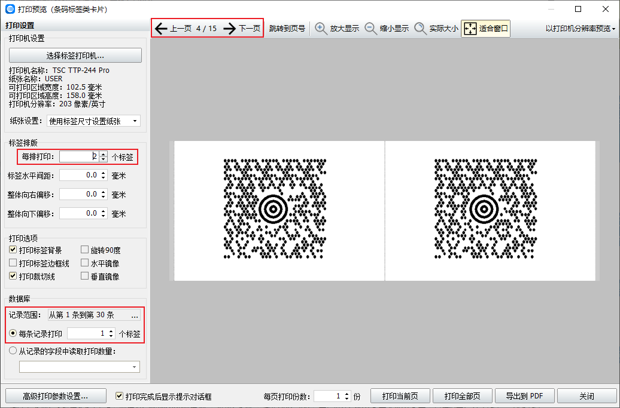Image resolution: width=620 pixels, height=408 pixels.
Task: Click 打印机分辨率: 203 像素/英寸 text
Action: point(57,104)
